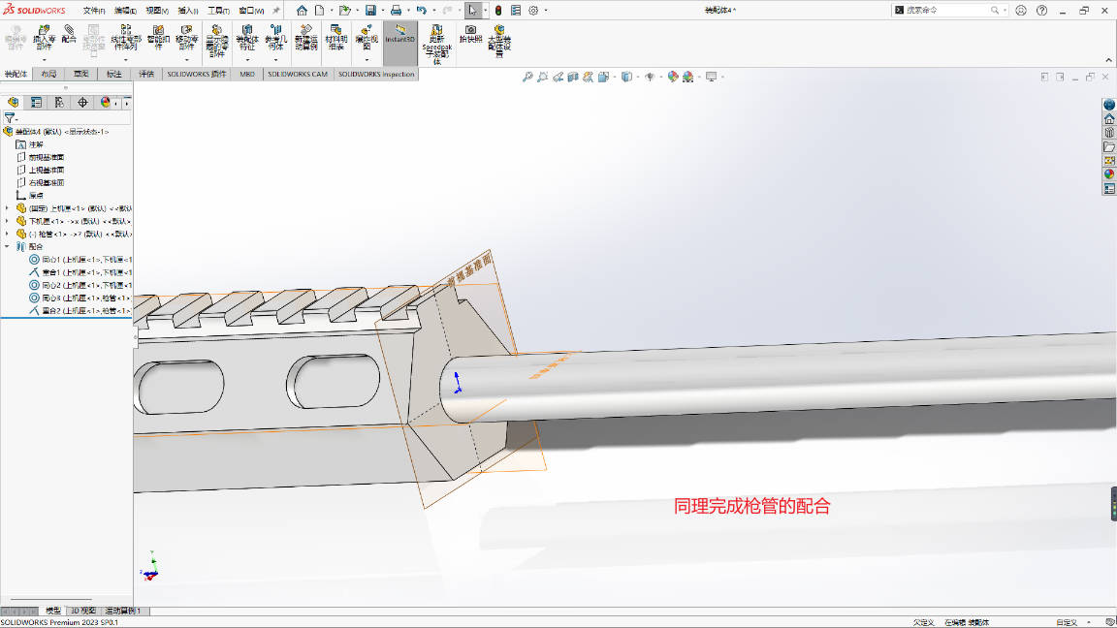
Task: Click the Rebuild traffic-light icon
Action: coord(498,10)
